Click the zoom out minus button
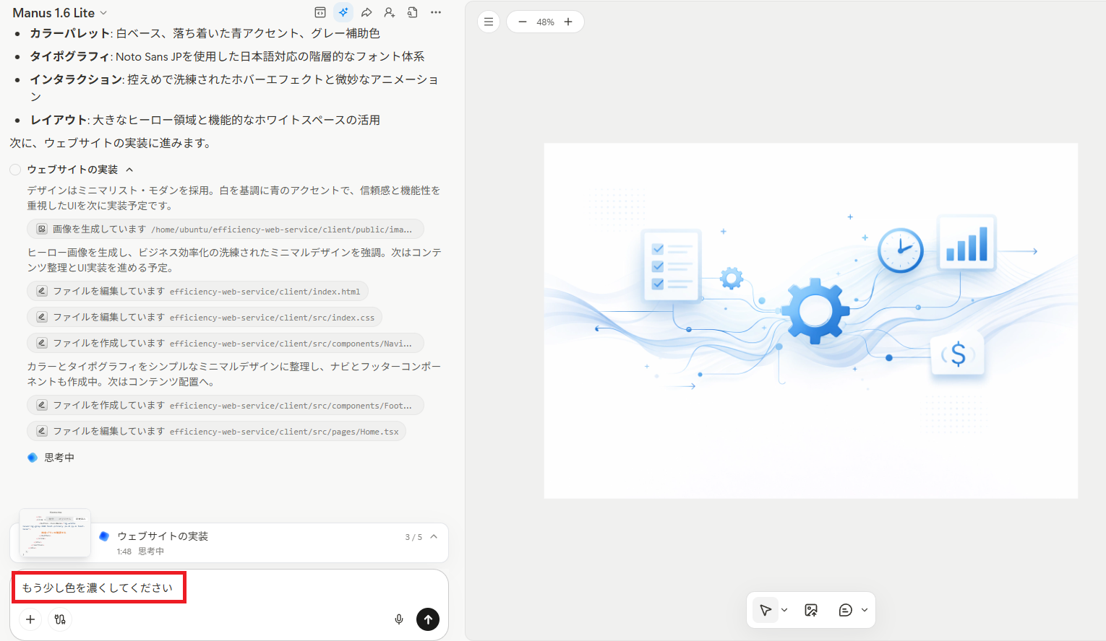1106x641 pixels. (x=523, y=22)
